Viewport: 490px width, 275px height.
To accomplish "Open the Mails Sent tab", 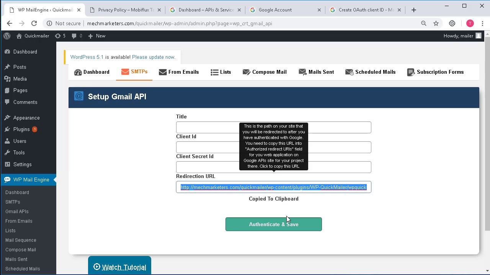I will point(316,72).
